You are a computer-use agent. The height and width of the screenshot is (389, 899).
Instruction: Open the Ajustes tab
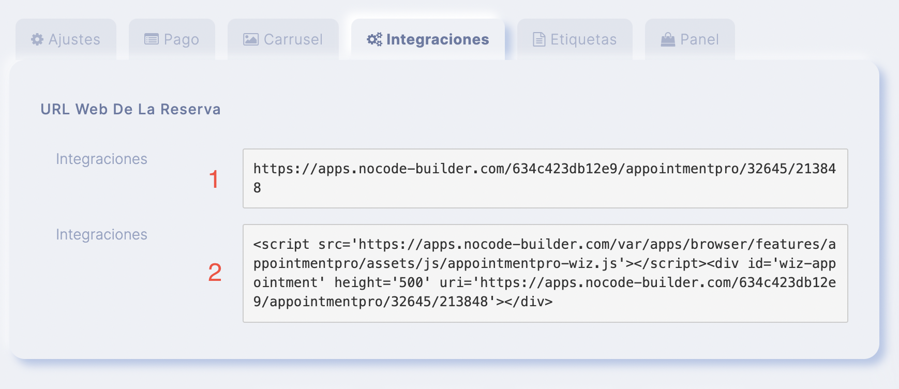[x=66, y=39]
